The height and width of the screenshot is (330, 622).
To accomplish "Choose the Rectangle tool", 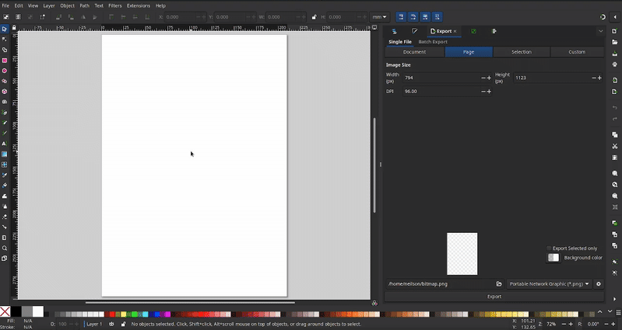I will (x=5, y=60).
